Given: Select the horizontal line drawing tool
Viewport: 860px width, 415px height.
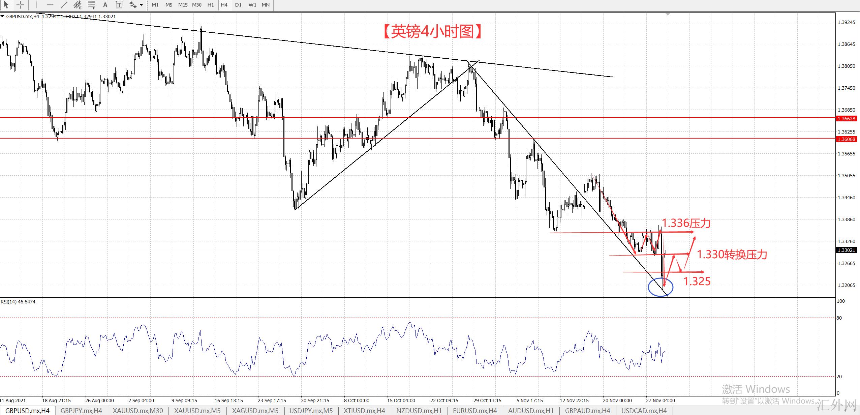Looking at the screenshot, I should (50, 5).
